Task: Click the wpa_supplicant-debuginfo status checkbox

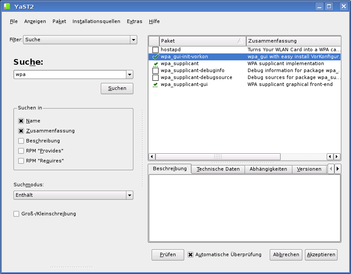Action: [x=156, y=71]
